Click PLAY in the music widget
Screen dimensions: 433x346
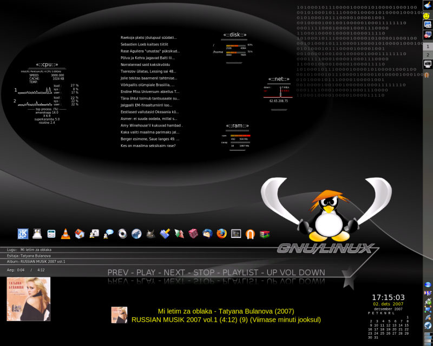[146, 272]
